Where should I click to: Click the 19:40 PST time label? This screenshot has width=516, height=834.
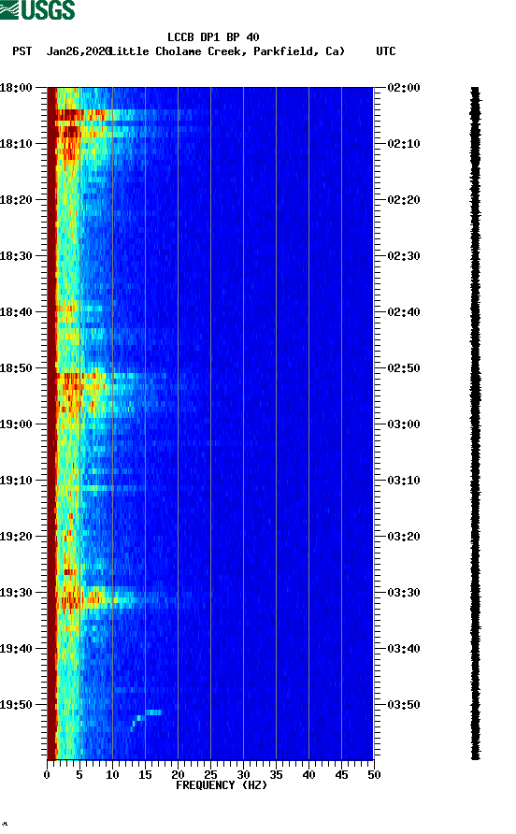point(16,649)
